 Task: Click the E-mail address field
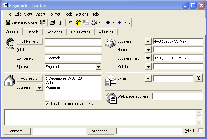tap(173, 78)
